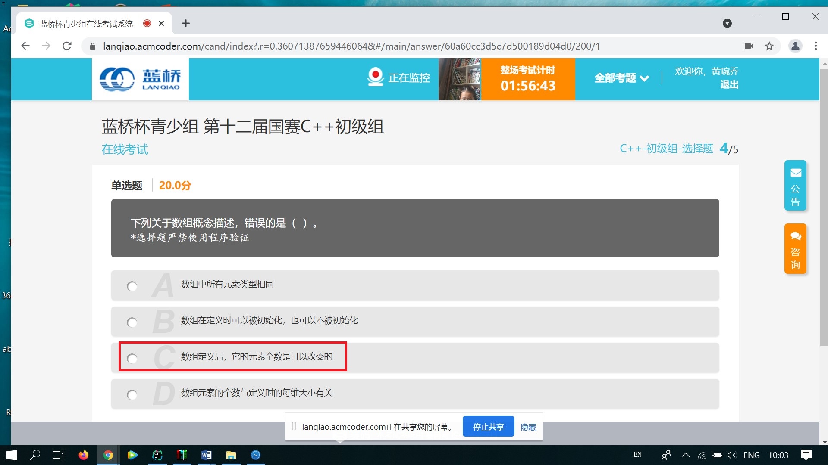This screenshot has width=828, height=465.
Task: Click option text 数组元素的个数与定义时的每维大小有关
Action: pos(257,393)
